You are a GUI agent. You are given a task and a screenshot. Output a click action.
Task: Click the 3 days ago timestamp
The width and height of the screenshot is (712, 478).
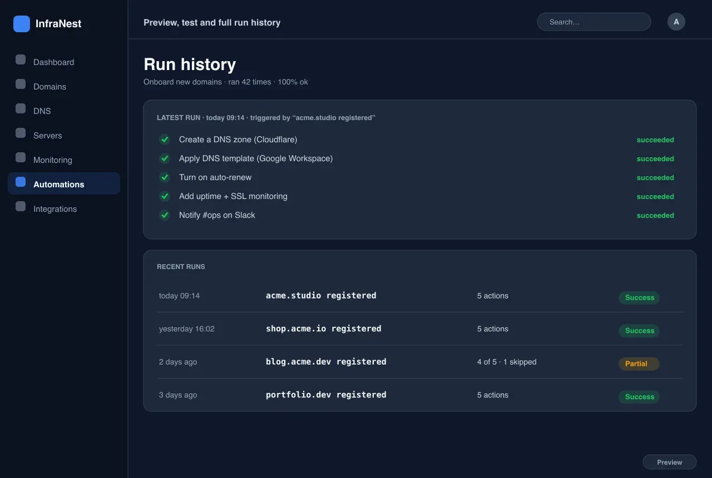[x=178, y=395]
